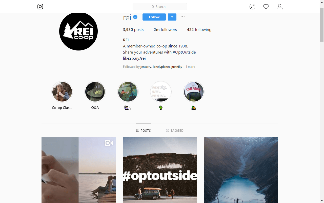This screenshot has height=203, width=324.
Task: Click the page vertical scrollbar
Action: 322,25
